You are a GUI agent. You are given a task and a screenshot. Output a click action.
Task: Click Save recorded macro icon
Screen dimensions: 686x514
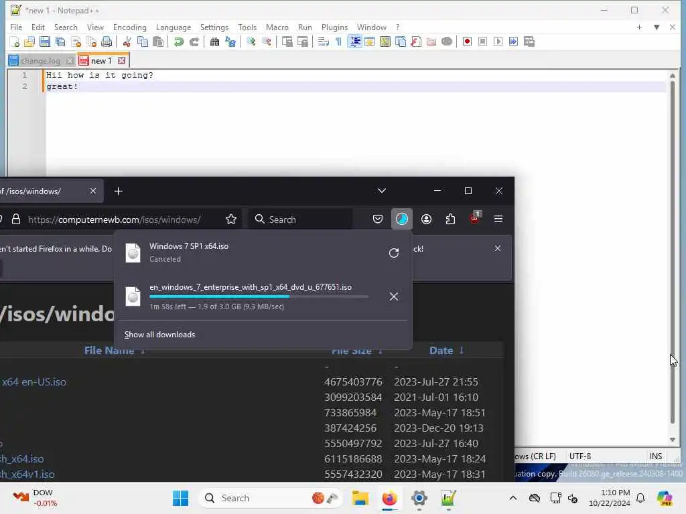point(529,41)
